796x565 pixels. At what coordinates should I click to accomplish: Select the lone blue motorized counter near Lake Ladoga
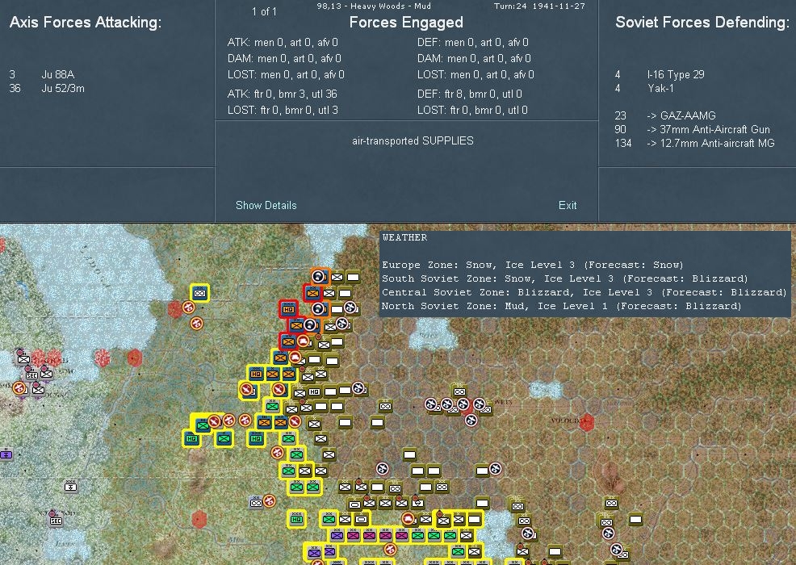pos(200,293)
